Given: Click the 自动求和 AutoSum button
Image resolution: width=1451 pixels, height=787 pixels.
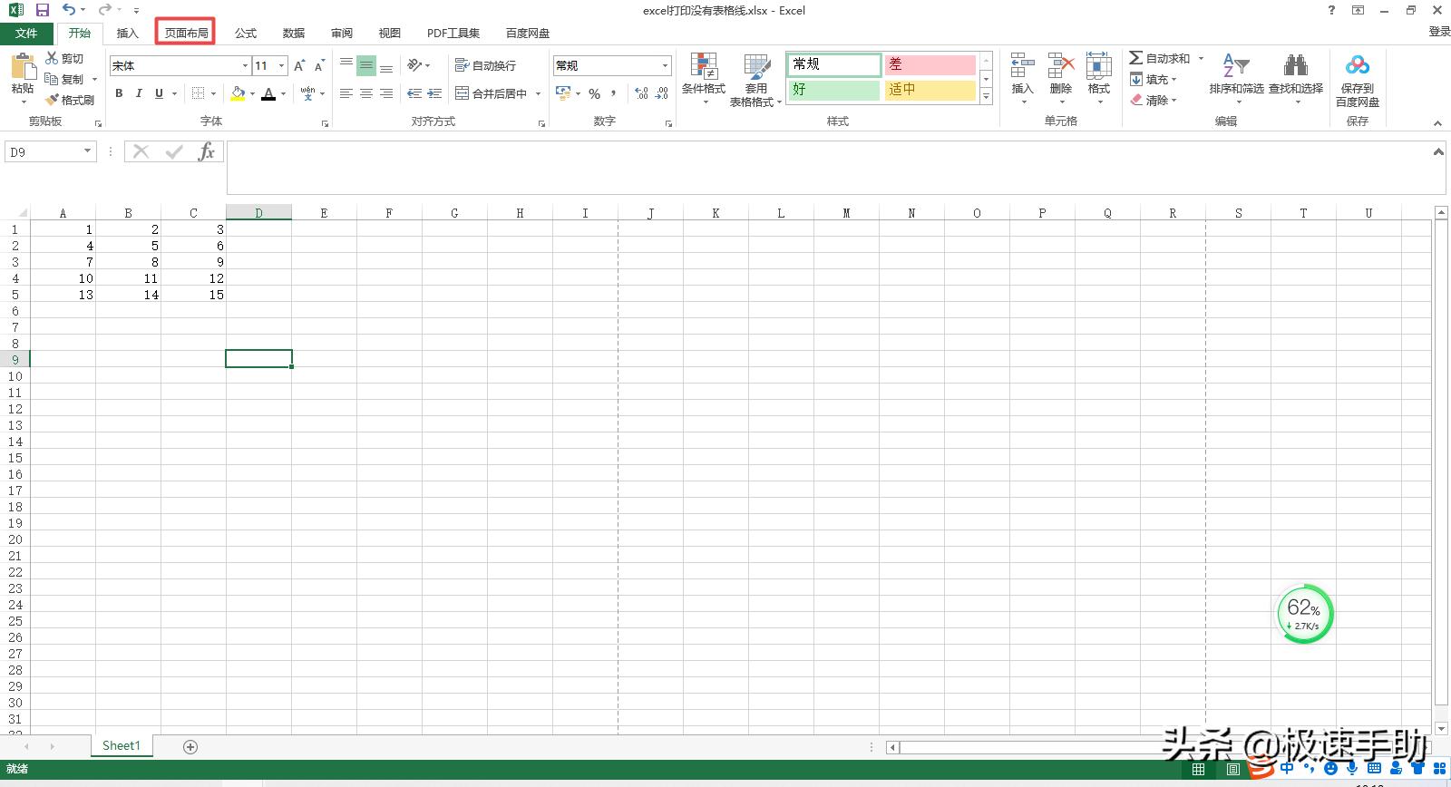Looking at the screenshot, I should pos(1159,58).
